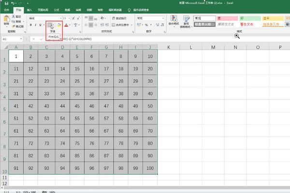Click the Center horizontally icon
This screenshot has width=290, height=193.
91,25
